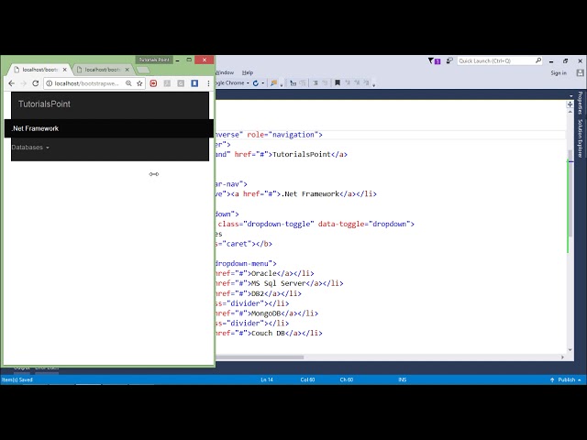Click the editor vertical scrollbar thumb
The width and height of the screenshot is (587, 440).
[570, 192]
